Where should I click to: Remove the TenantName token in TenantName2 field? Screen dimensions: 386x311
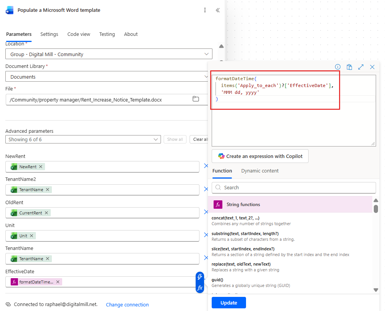coord(48,190)
